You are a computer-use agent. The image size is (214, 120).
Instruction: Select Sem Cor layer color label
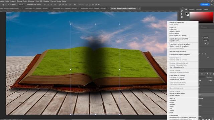(172, 99)
